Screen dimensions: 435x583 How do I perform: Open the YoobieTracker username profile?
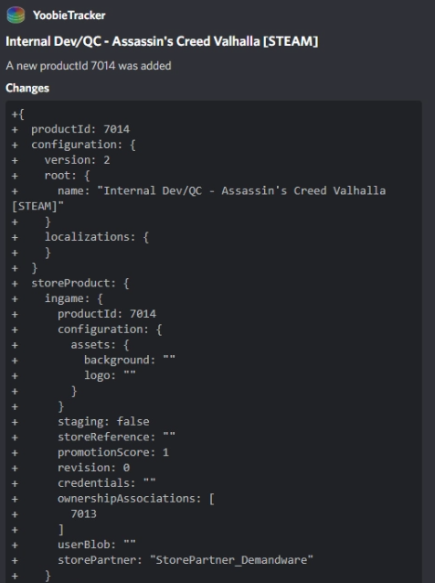pyautogui.click(x=69, y=16)
